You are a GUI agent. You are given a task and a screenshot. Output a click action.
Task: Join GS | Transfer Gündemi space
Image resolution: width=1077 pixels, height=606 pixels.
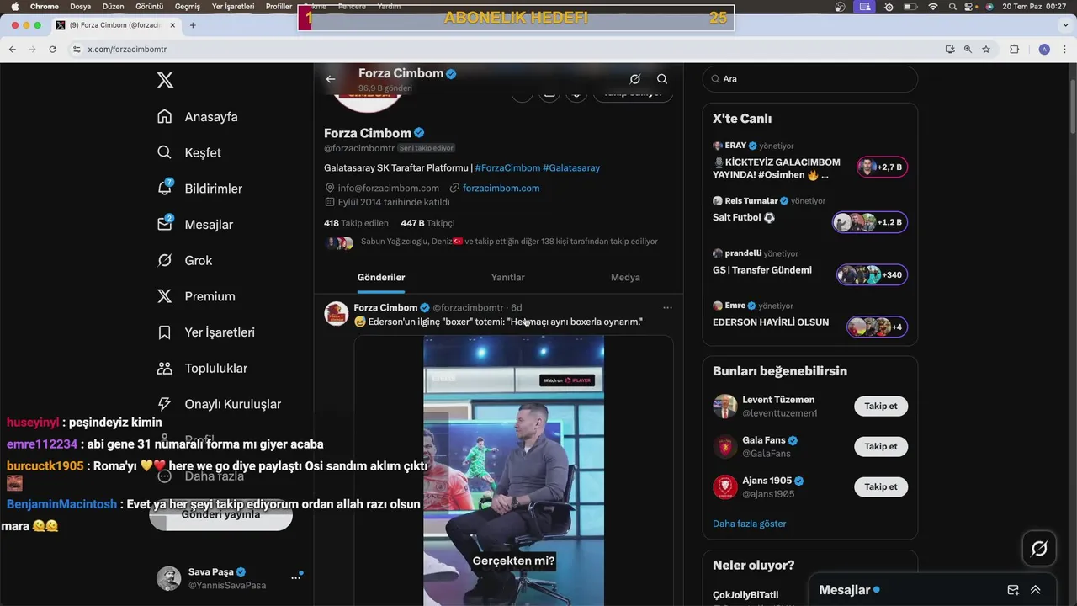[x=809, y=268]
